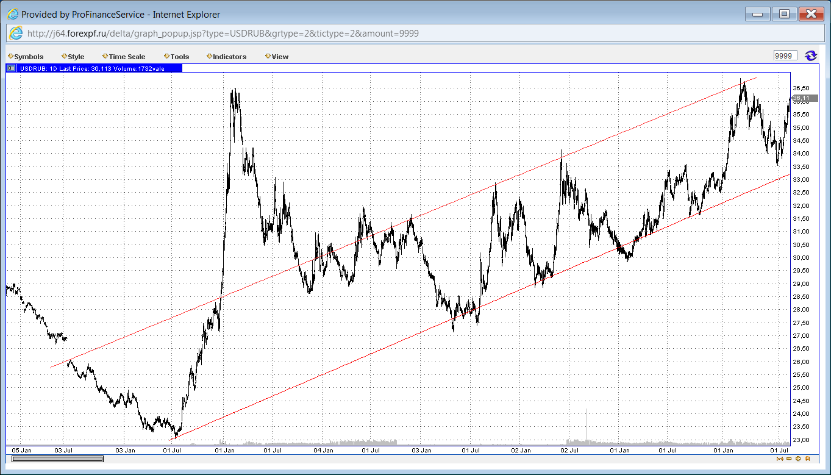831x475 pixels.
Task: Click the zoom out minus icon
Action: pos(789,459)
